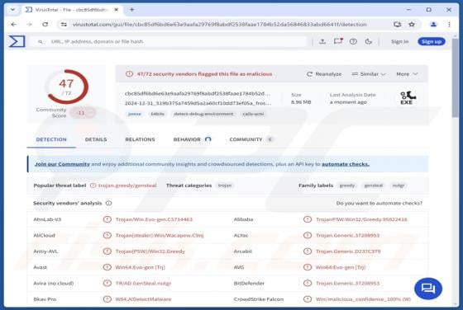This screenshot has width=463, height=310.
Task: Click the peexe tag
Action: click(134, 114)
